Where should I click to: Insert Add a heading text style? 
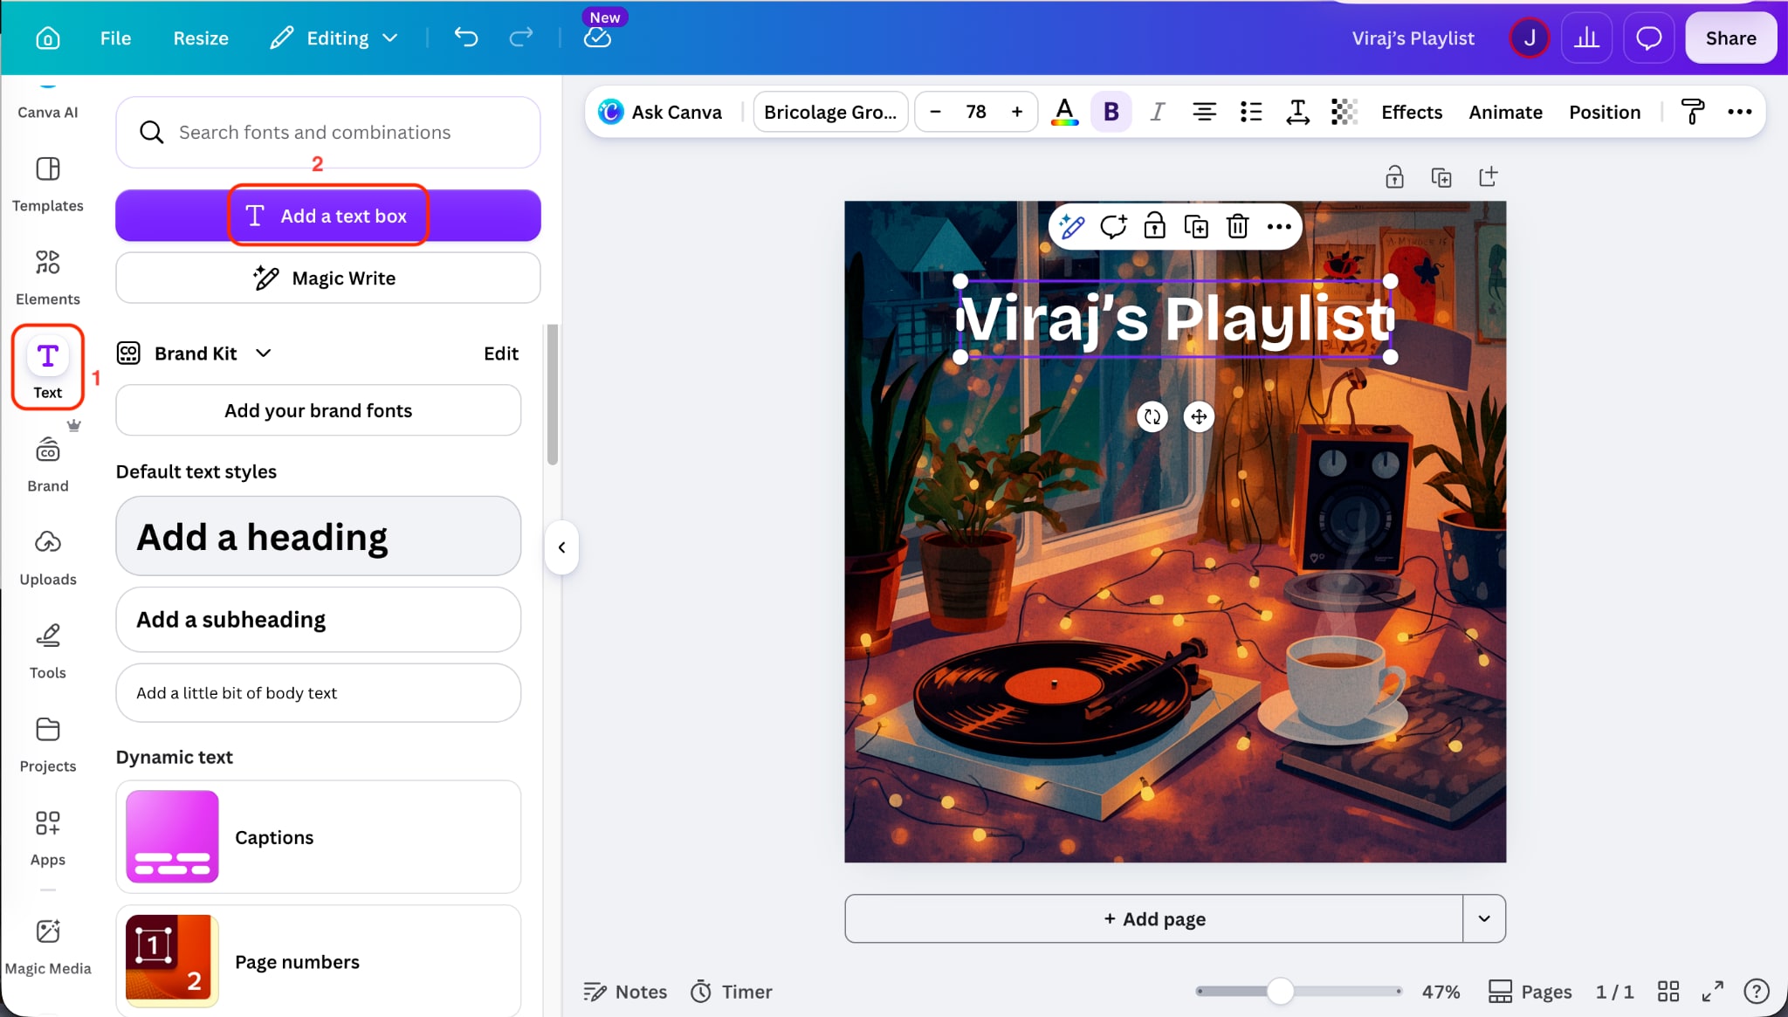(x=319, y=536)
